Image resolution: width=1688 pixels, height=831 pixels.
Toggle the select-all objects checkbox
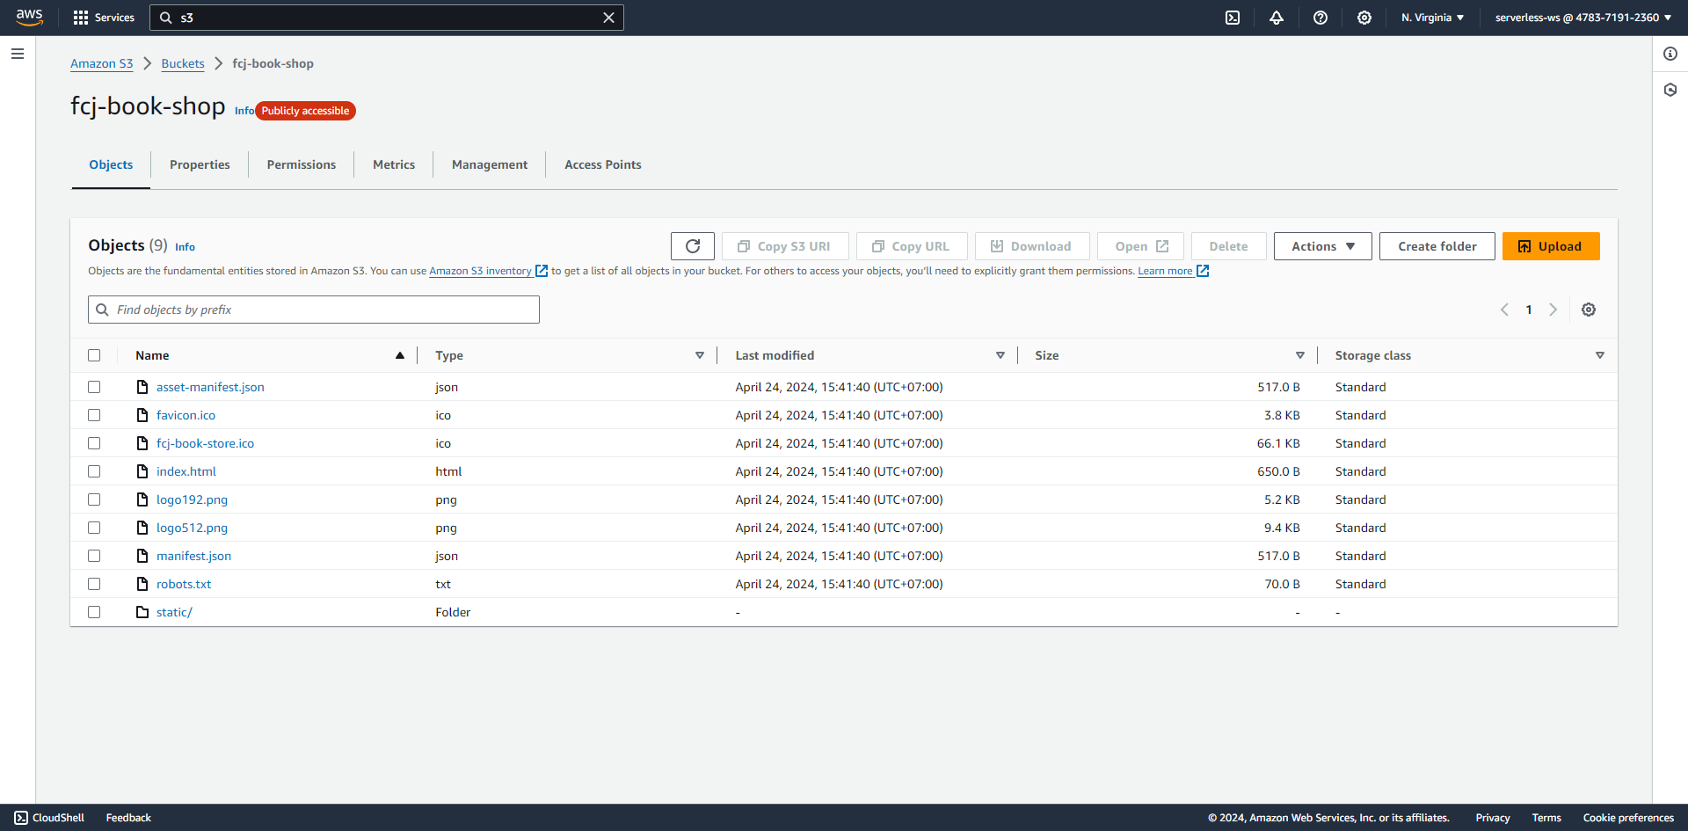pyautogui.click(x=94, y=355)
